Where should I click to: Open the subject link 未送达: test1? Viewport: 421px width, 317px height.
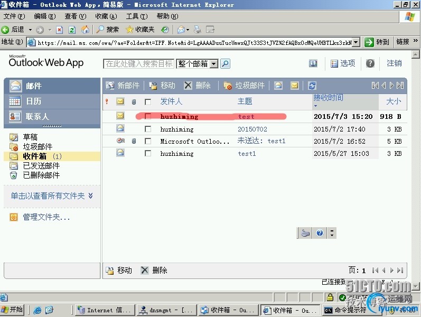pyautogui.click(x=261, y=141)
